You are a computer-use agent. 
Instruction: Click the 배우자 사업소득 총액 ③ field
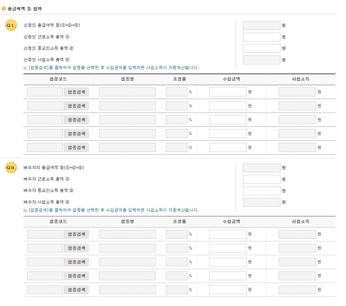click(x=262, y=202)
